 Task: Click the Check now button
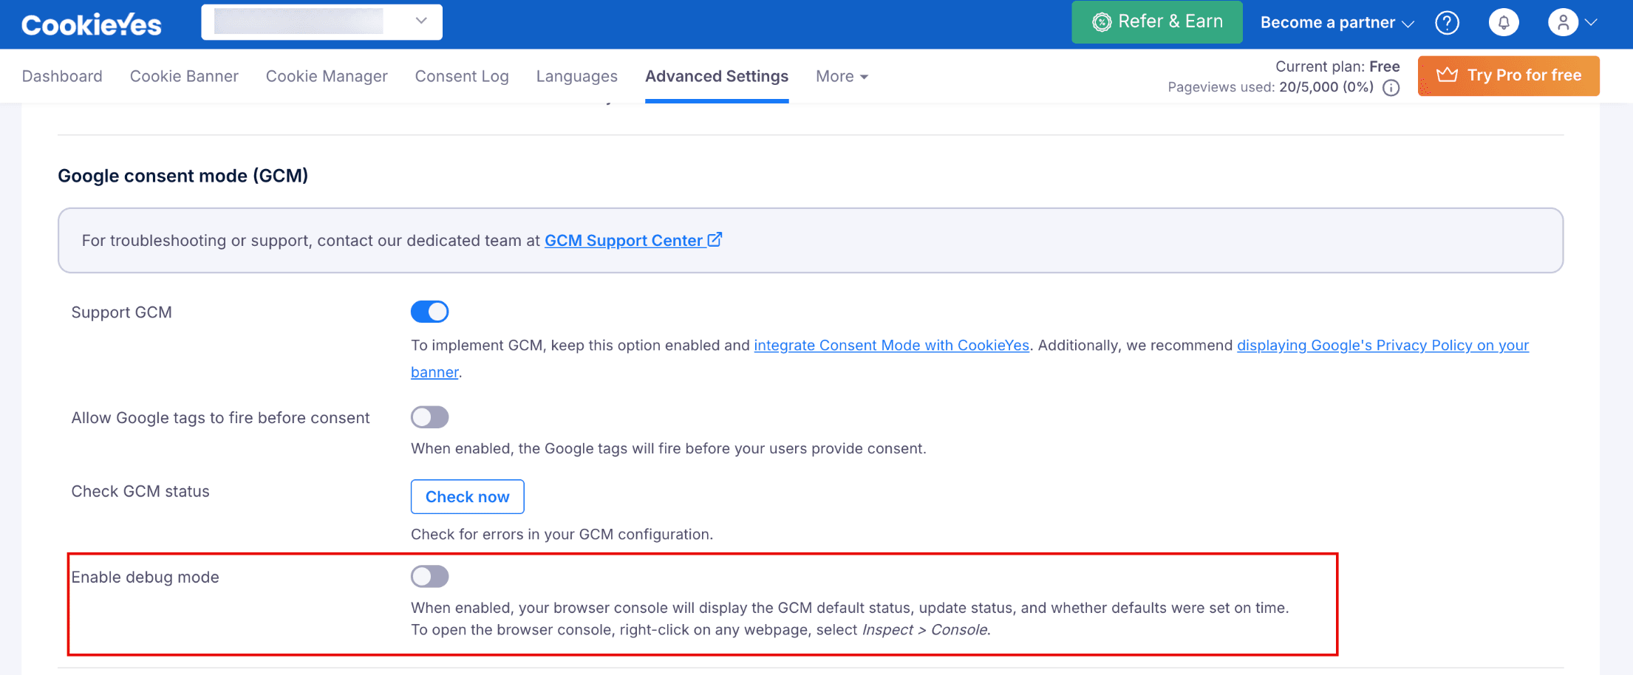(x=467, y=497)
